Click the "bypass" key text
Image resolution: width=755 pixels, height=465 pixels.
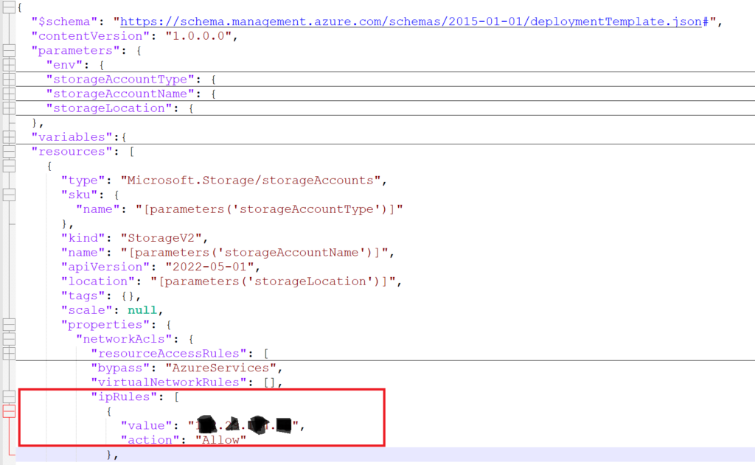pyautogui.click(x=120, y=368)
